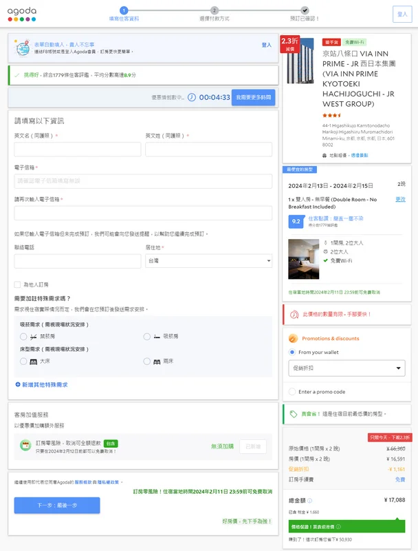The height and width of the screenshot is (551, 418).
Task: Click the Promotions & discounts orange icon
Action: coord(293,338)
